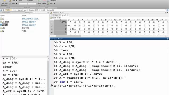Open the Command Window actions menu

[168, 39]
